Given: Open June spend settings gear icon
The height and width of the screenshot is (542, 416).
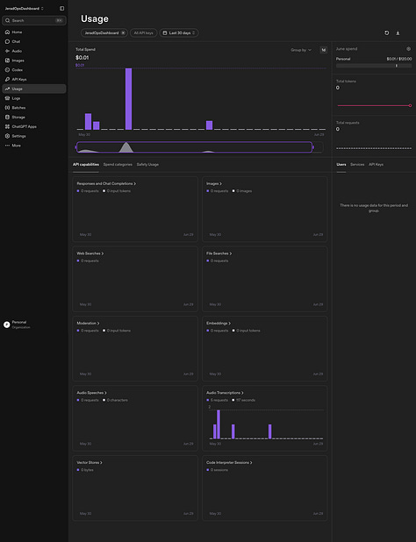Looking at the screenshot, I should click(x=409, y=49).
